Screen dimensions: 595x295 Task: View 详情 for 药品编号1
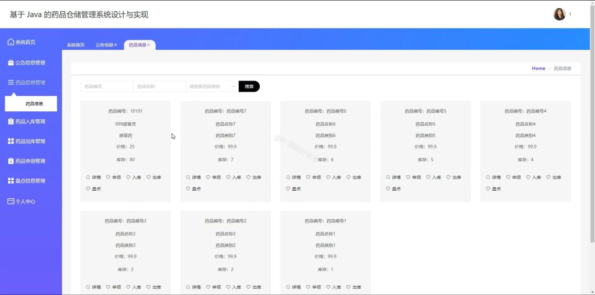tap(293, 287)
